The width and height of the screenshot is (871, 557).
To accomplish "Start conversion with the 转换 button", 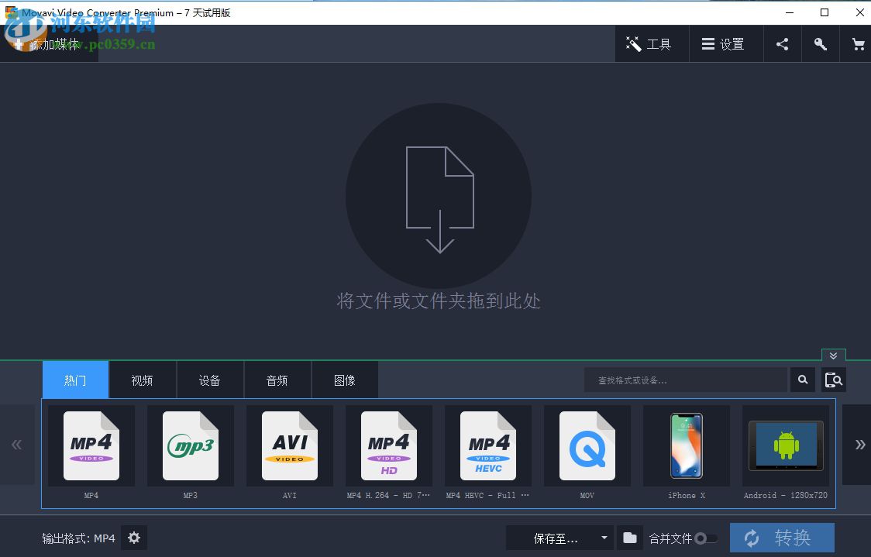I will [782, 537].
